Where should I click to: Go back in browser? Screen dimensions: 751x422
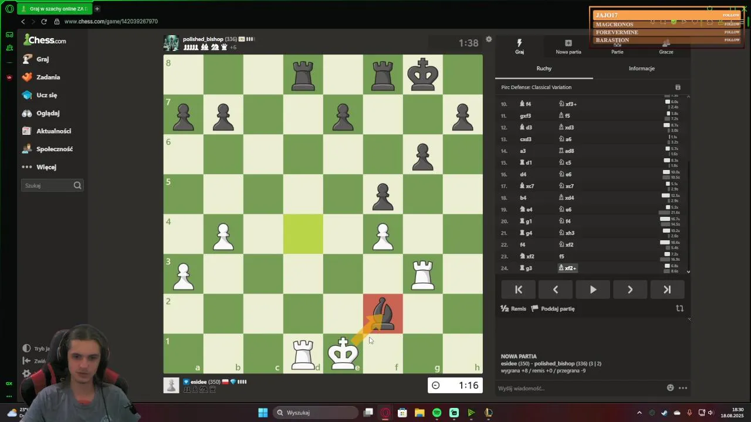(x=23, y=21)
